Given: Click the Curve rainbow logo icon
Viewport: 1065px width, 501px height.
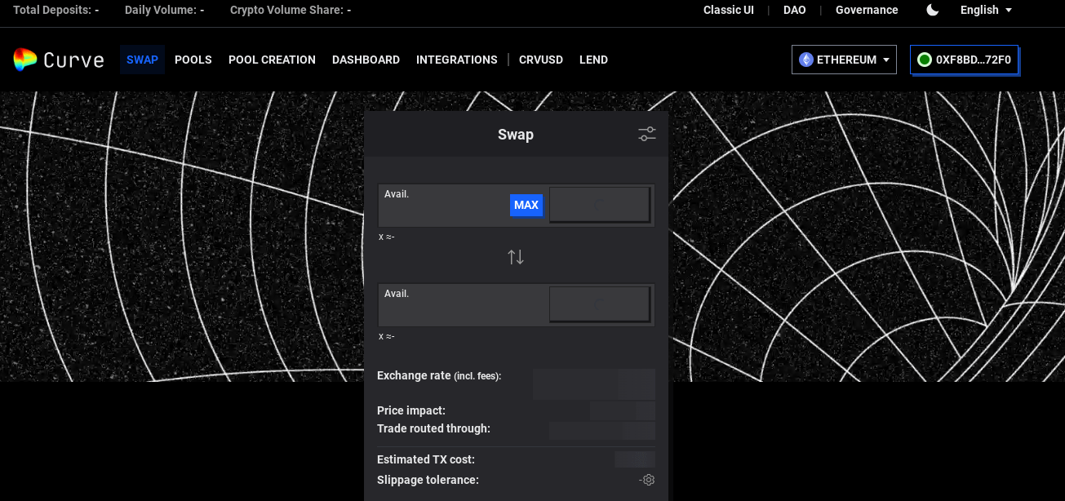Looking at the screenshot, I should coord(25,60).
